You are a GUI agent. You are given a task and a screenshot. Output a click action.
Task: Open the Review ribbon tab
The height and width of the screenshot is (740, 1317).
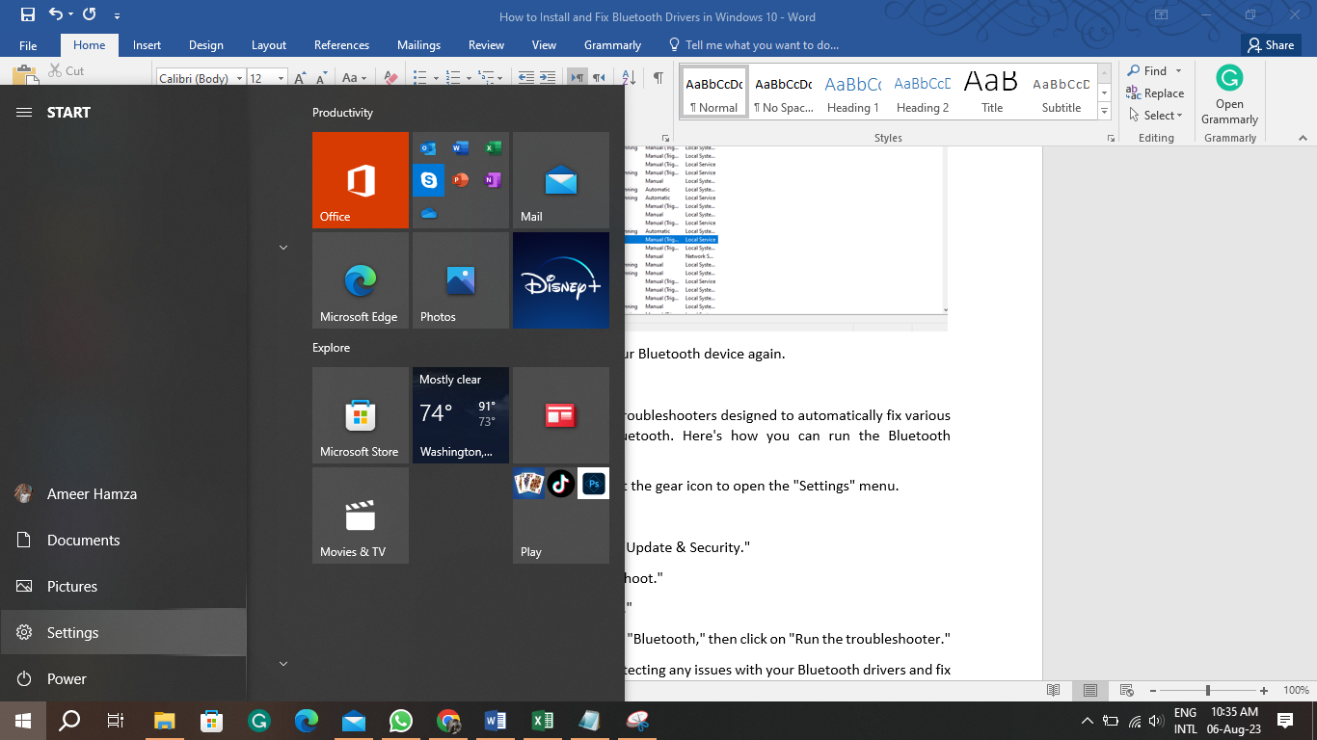(486, 45)
